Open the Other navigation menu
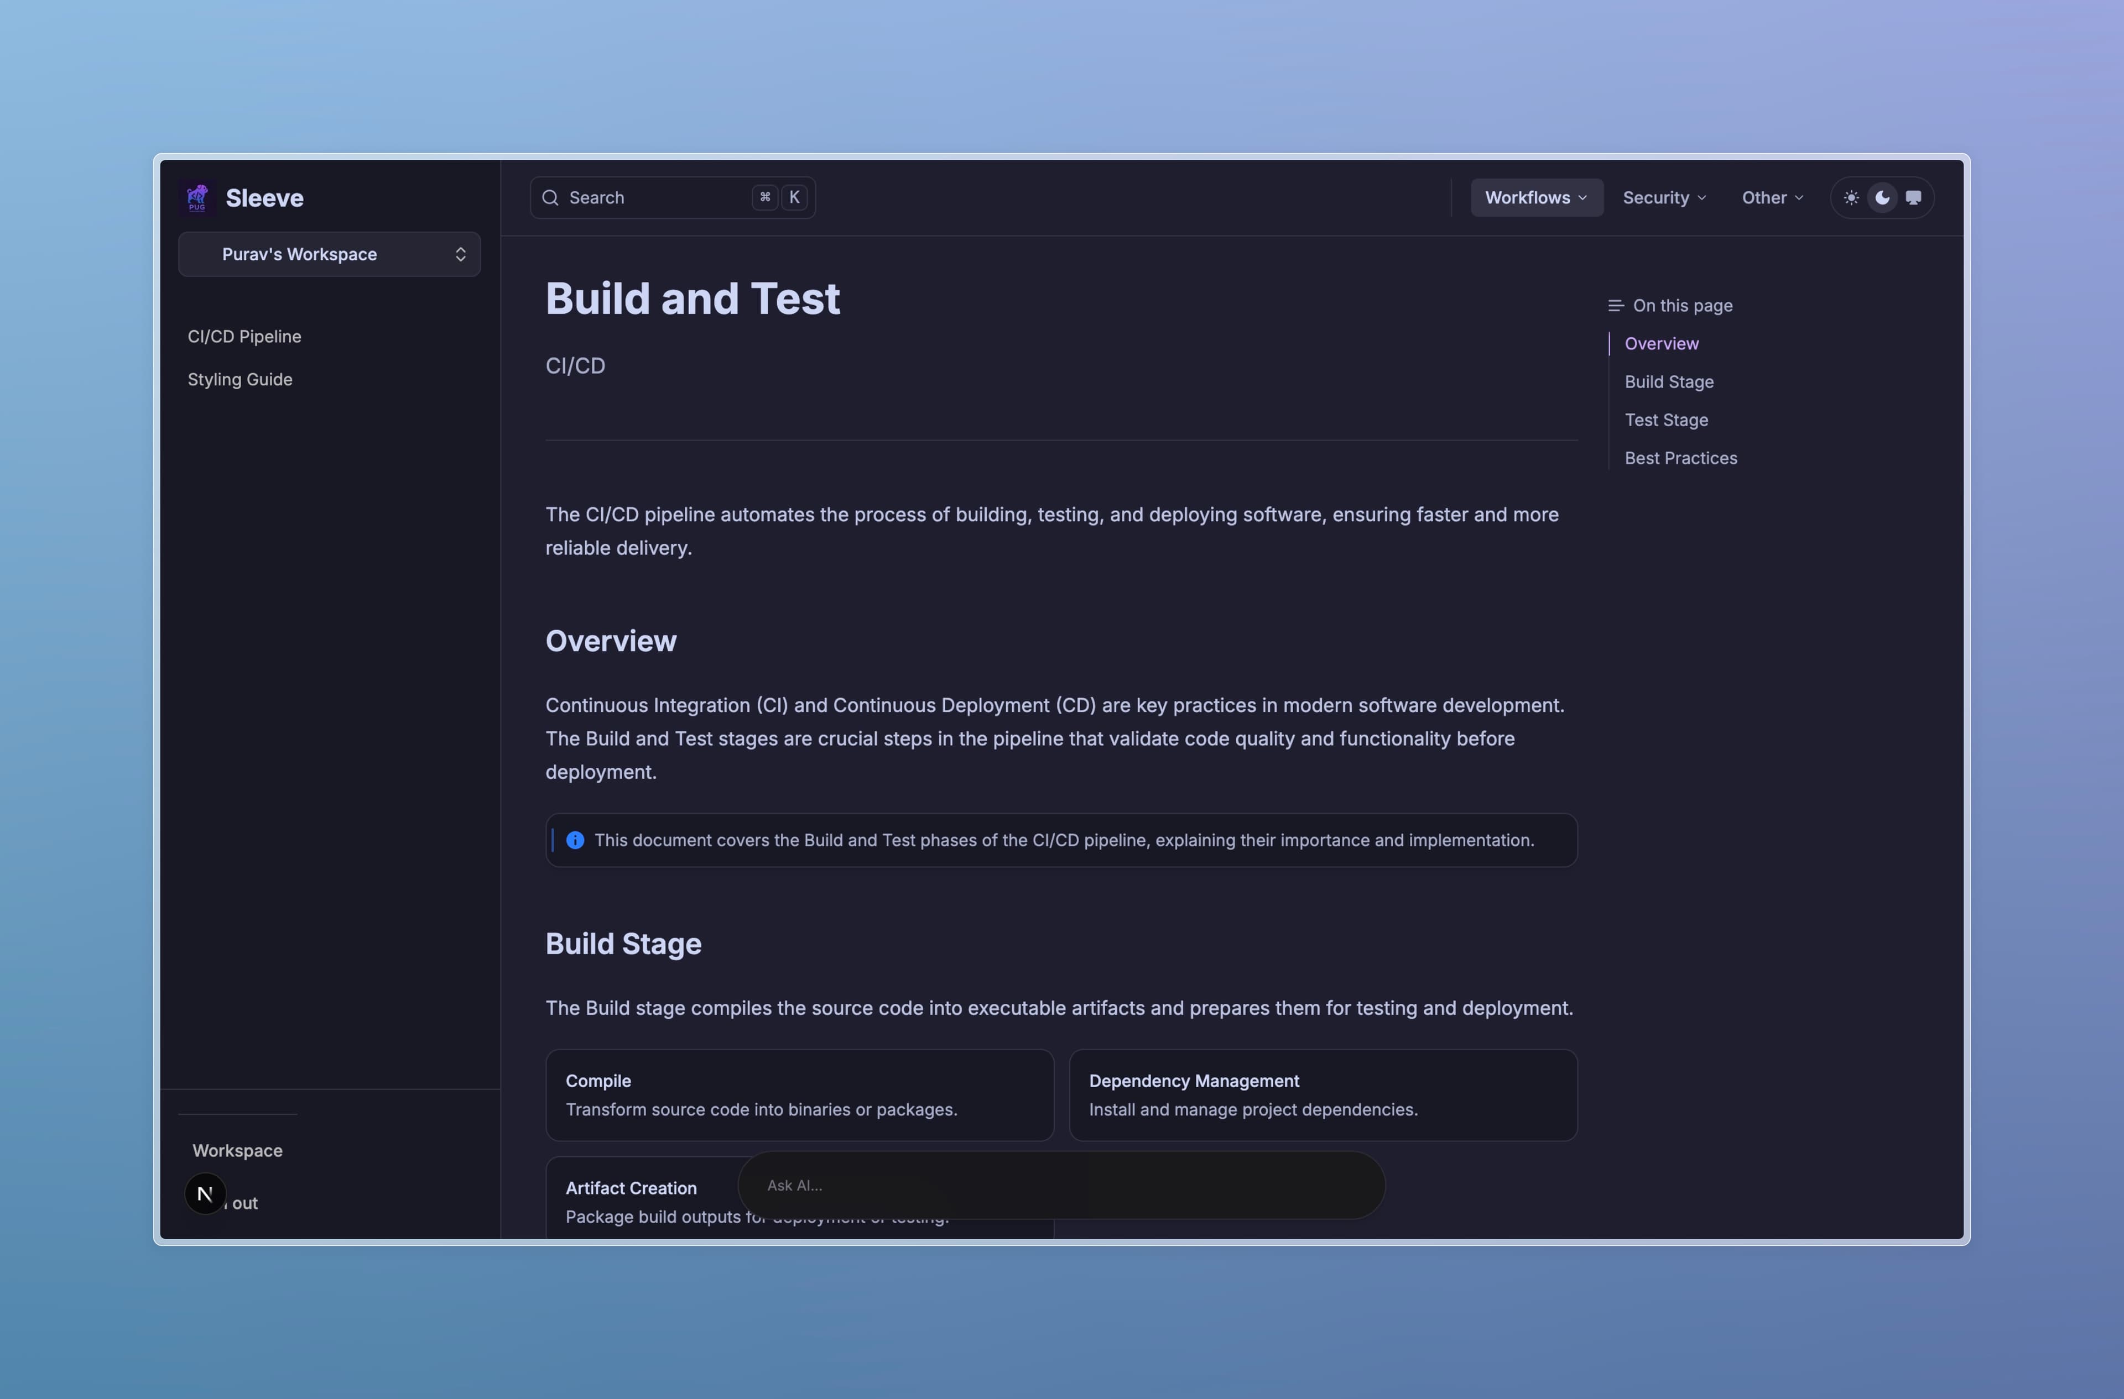The height and width of the screenshot is (1399, 2124). point(1772,198)
